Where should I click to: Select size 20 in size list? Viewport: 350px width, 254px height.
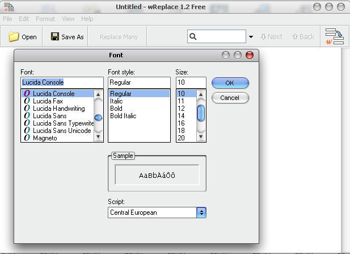tap(187, 138)
